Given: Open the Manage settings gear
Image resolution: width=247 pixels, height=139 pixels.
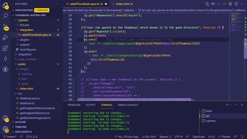Looking at the screenshot, I should [x=5, y=129].
